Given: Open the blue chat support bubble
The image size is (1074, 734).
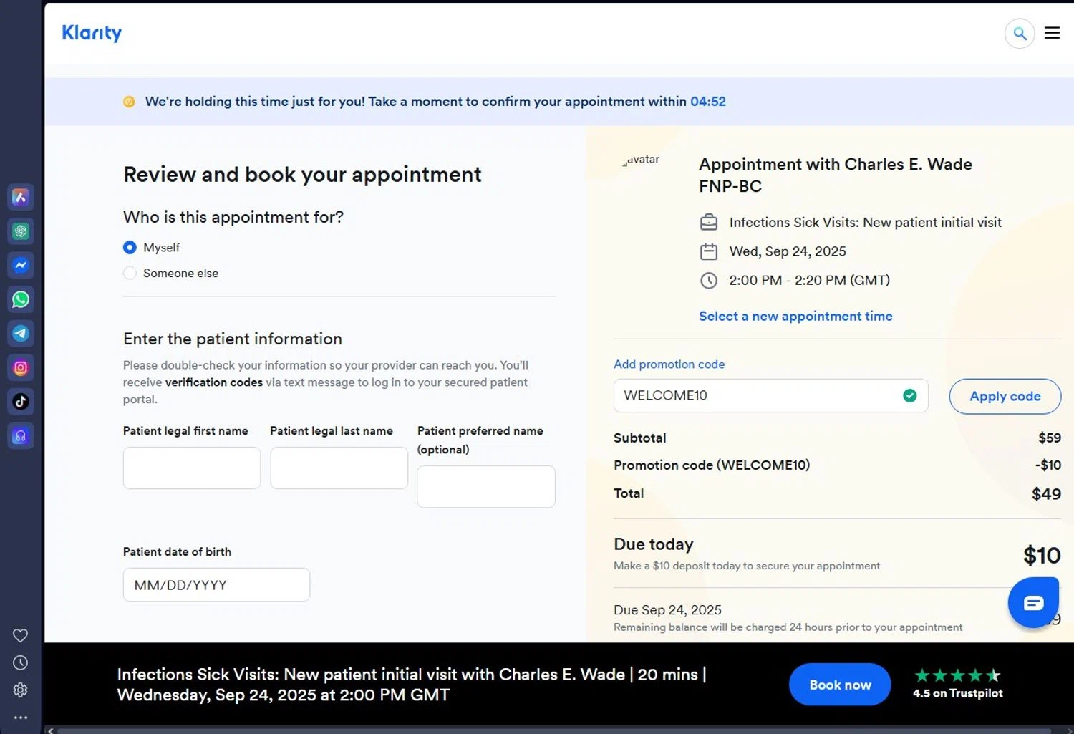Looking at the screenshot, I should point(1033,604).
